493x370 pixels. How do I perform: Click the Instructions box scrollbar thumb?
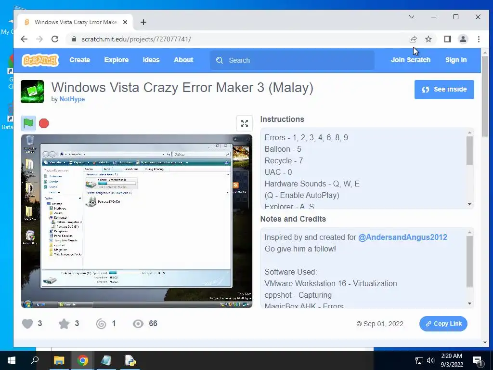pyautogui.click(x=470, y=150)
